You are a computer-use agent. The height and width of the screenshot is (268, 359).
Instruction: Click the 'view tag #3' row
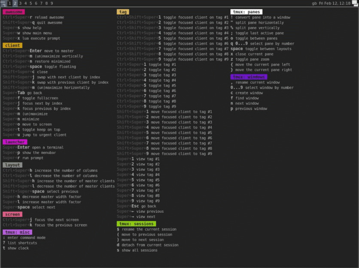point(138,170)
